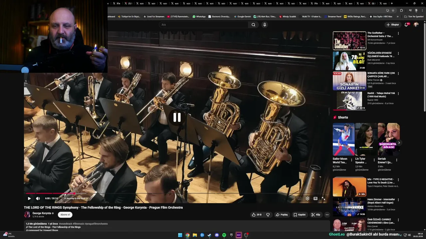Open the Streamer Panel bookmark
Screen dimensions: 426x239
point(332,16)
